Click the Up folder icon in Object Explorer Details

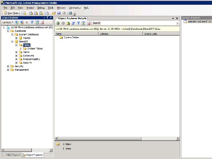(x=68, y=23)
